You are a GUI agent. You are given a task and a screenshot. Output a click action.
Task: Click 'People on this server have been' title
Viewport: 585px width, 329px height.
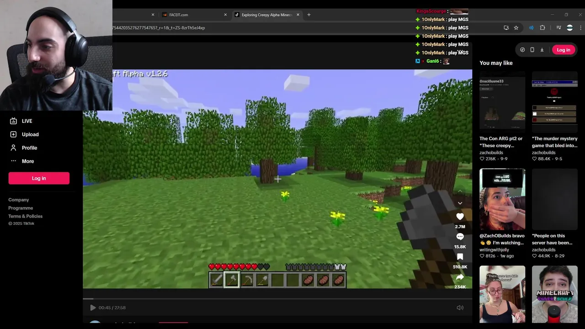click(552, 239)
